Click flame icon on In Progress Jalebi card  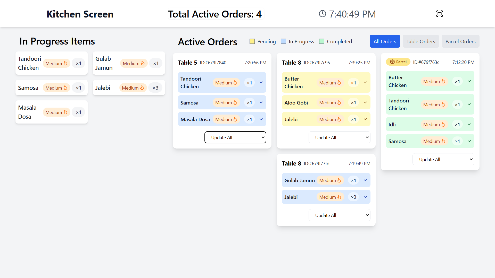click(x=142, y=88)
